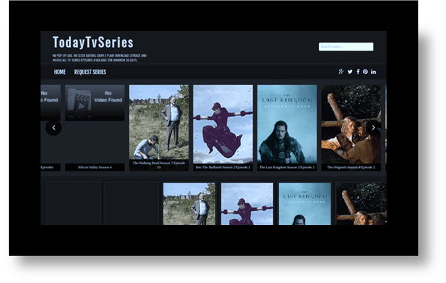The height and width of the screenshot is (283, 446).
Task: Open The Walking Dead Season 7 poster
Action: pos(159,122)
